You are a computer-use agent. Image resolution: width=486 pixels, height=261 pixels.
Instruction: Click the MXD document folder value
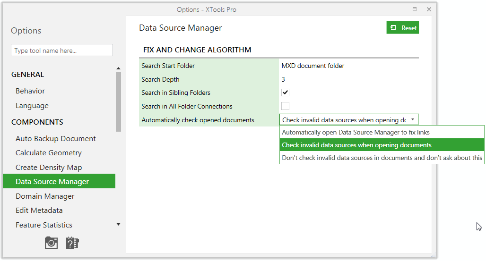point(313,66)
